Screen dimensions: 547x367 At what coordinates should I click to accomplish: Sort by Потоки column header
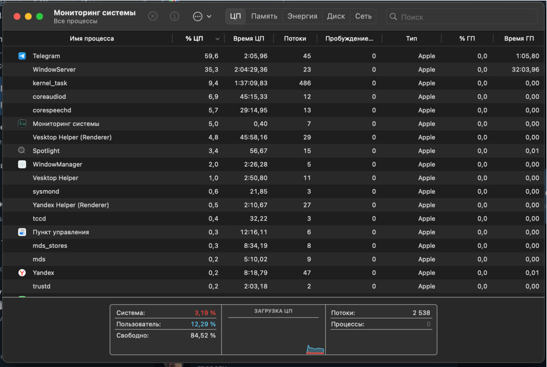pyautogui.click(x=295, y=38)
